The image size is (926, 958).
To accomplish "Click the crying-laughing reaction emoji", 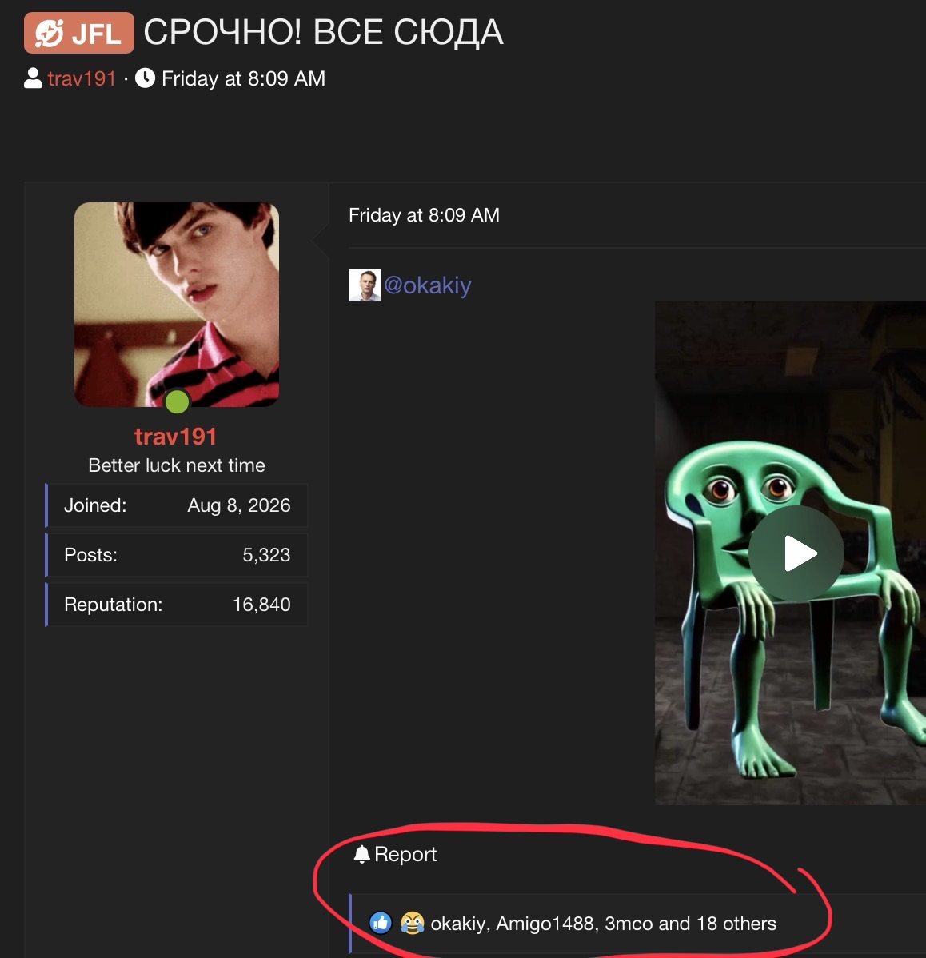I will (413, 923).
